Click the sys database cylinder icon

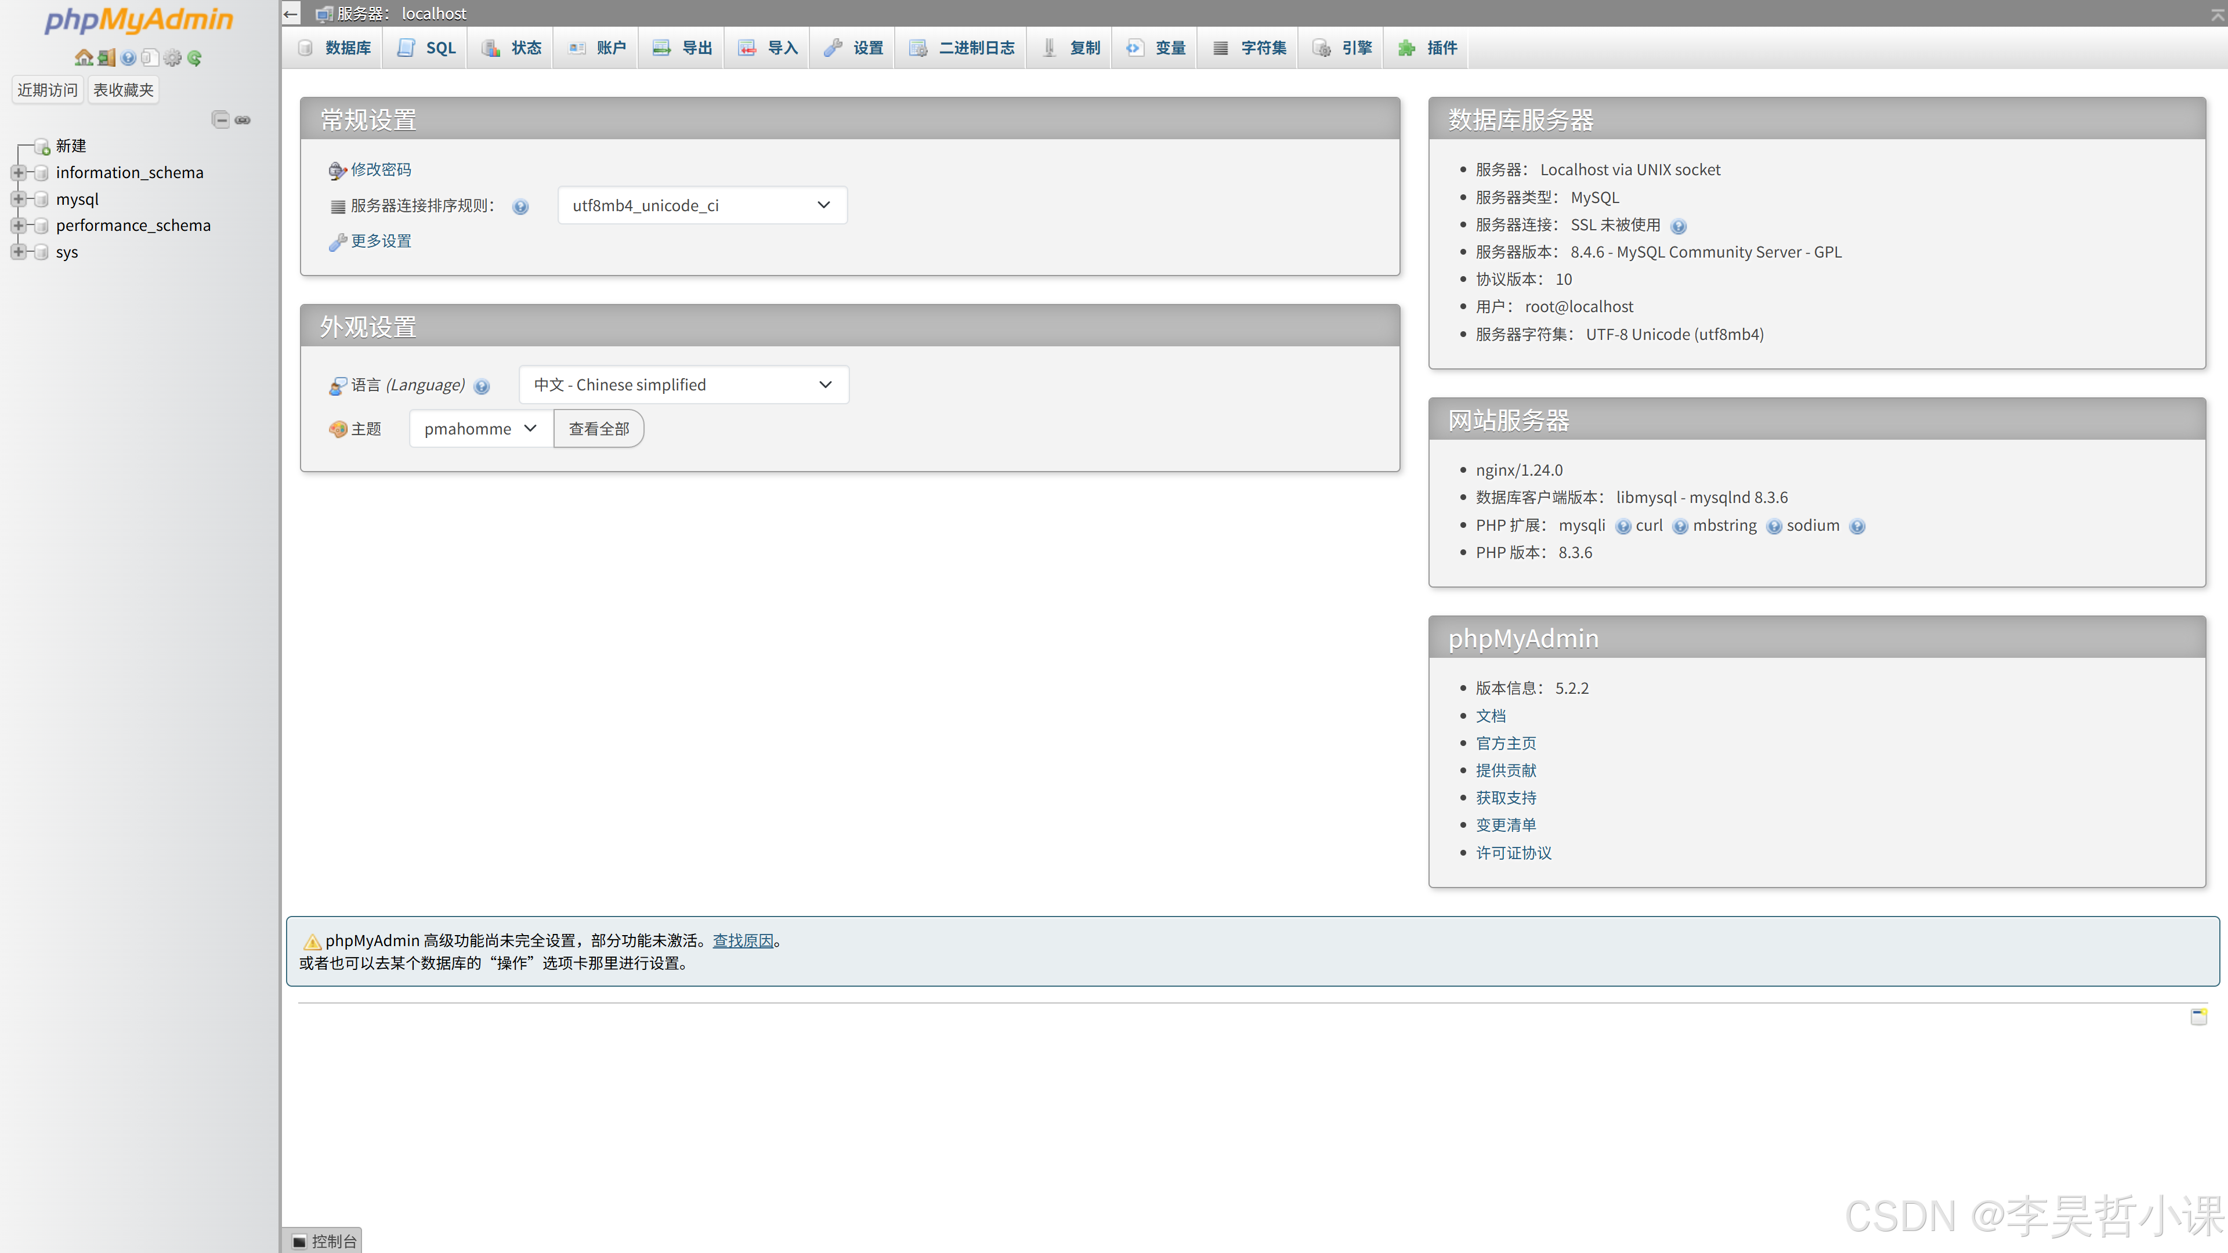(41, 252)
